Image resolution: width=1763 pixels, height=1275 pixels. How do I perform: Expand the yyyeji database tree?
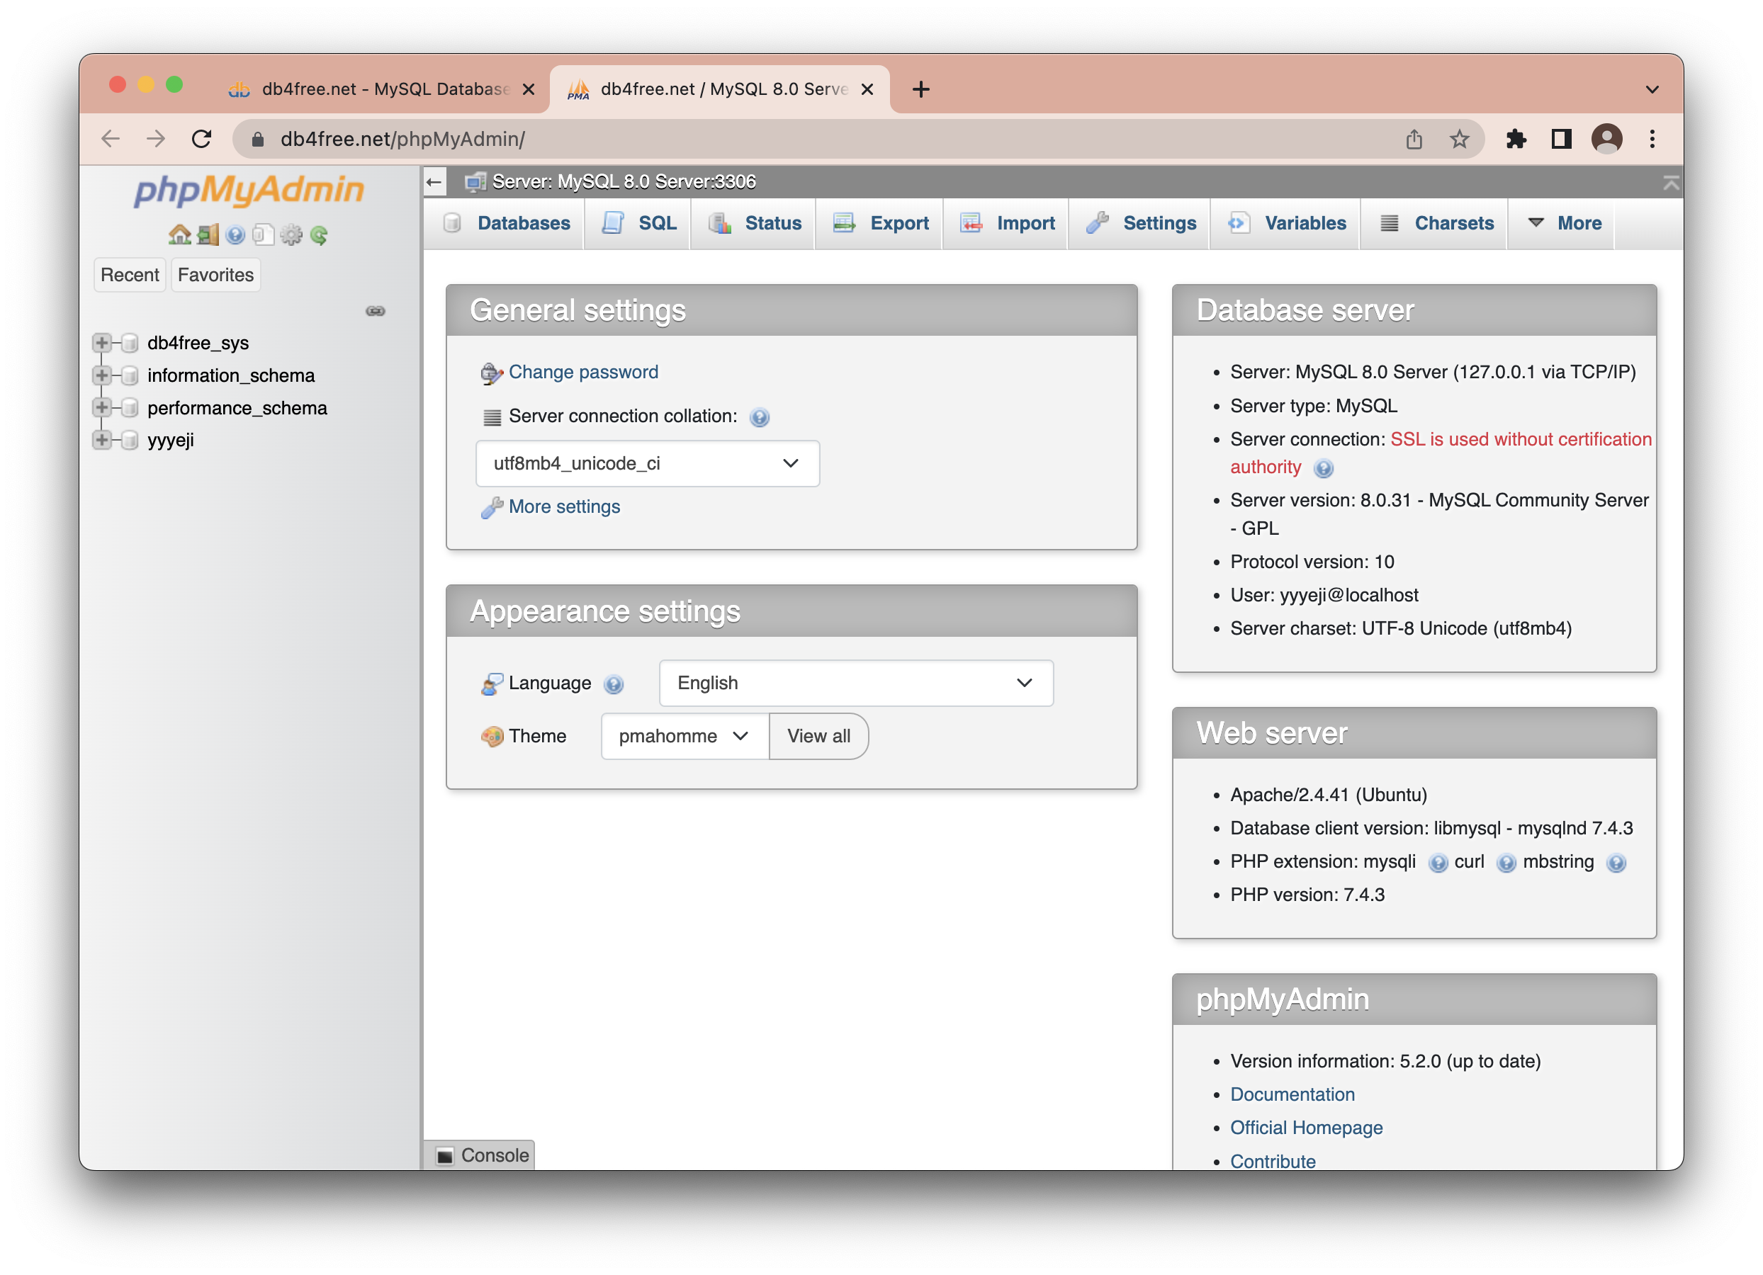(102, 440)
